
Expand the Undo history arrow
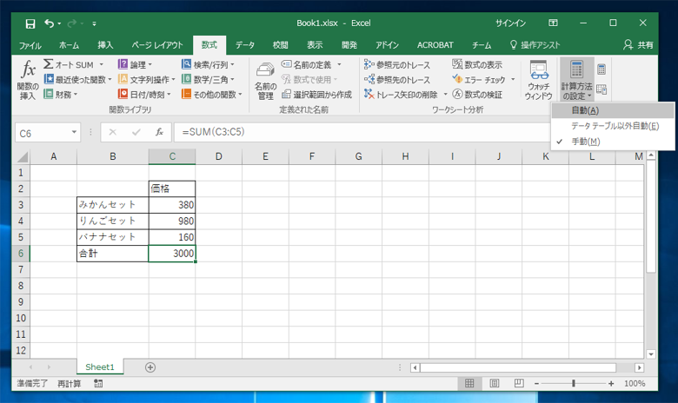(x=60, y=23)
